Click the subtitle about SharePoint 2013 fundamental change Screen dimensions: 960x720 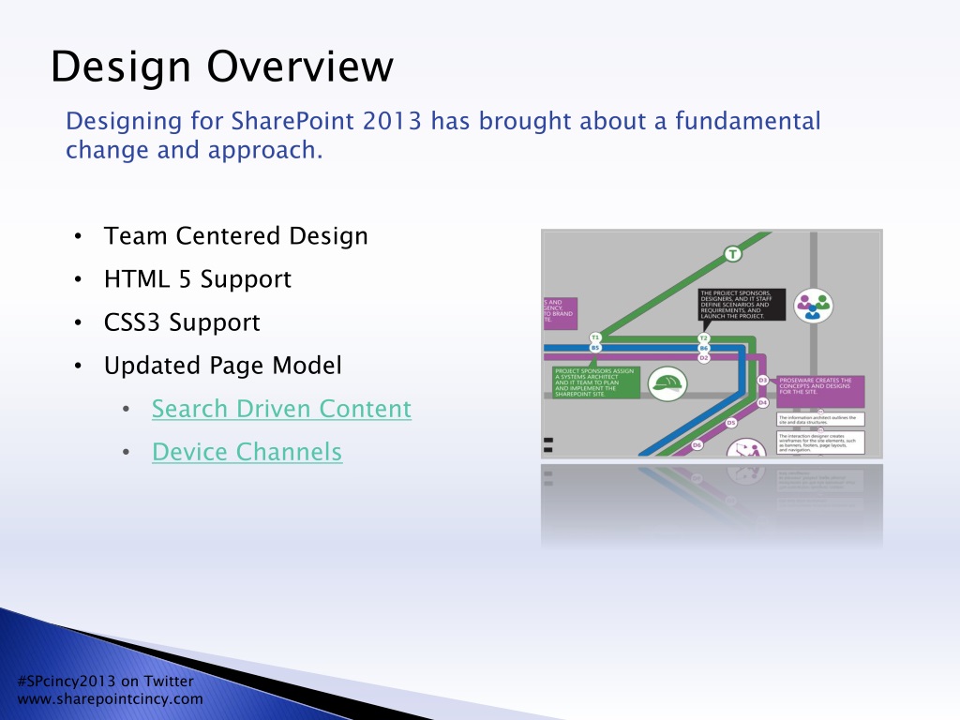click(443, 135)
